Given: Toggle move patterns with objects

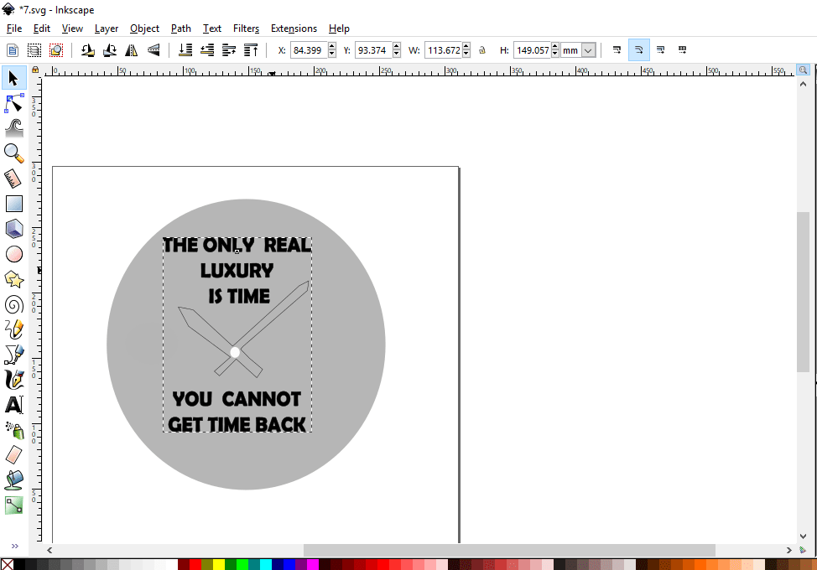Looking at the screenshot, I should pos(683,50).
